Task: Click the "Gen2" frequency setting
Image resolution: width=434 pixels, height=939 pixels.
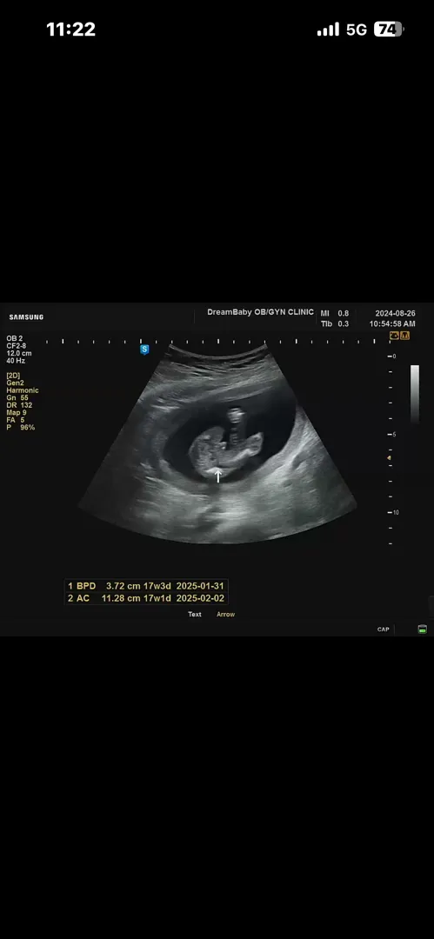Action: coord(15,383)
